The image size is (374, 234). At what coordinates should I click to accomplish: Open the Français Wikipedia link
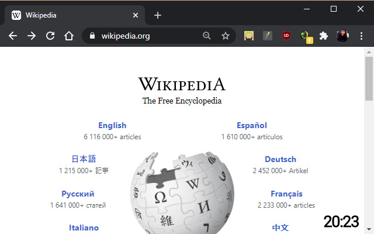pyautogui.click(x=286, y=194)
